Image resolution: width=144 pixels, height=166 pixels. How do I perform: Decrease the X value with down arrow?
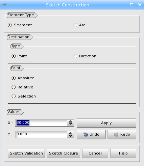tap(71, 124)
